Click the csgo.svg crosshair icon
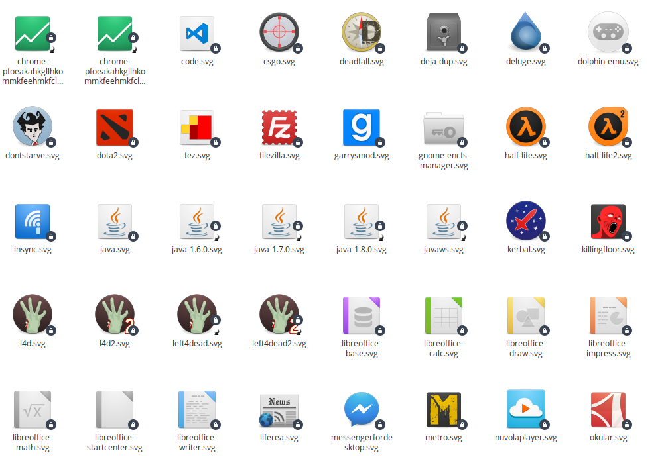The image size is (664, 459). tap(279, 32)
